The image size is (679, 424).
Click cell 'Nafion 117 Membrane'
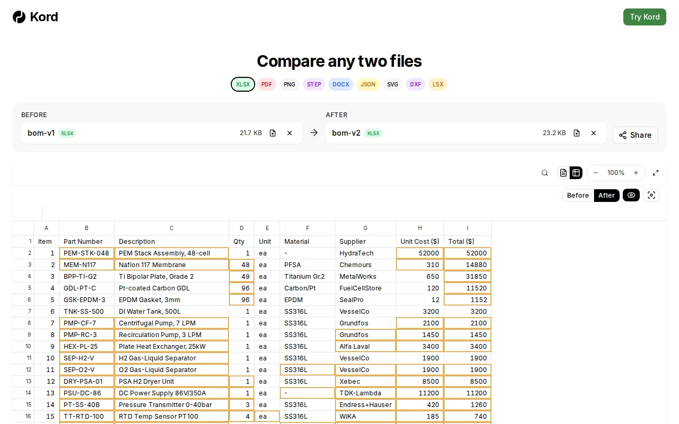click(x=171, y=265)
